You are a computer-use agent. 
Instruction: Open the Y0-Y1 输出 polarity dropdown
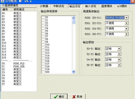[119, 49]
